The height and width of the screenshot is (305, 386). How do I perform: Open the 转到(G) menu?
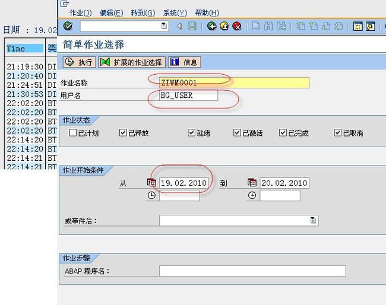coord(143,13)
